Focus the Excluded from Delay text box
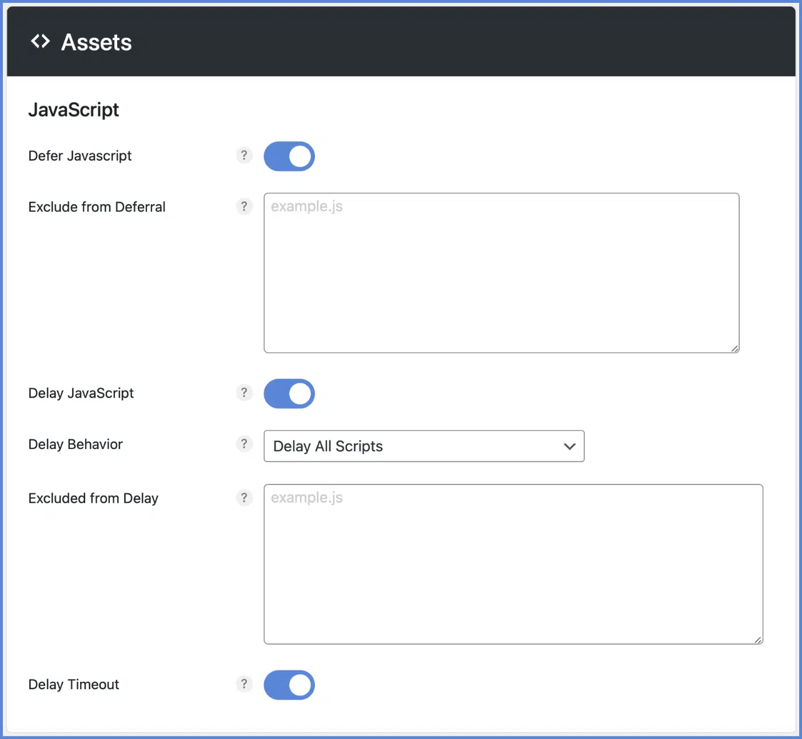Viewport: 802px width, 739px height. [513, 563]
